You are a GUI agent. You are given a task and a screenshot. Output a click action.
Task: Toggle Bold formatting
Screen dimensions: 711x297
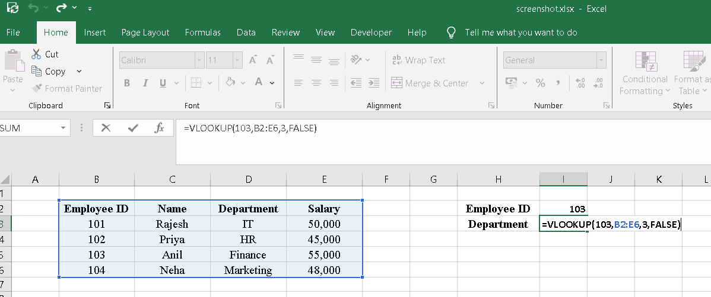[127, 83]
